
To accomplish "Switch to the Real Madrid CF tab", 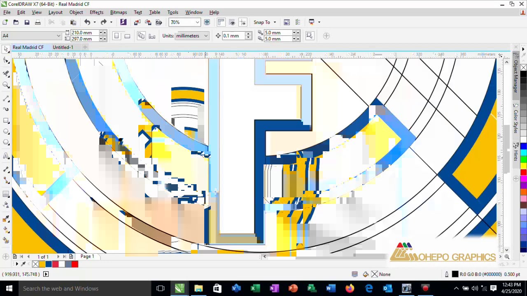I will (x=28, y=47).
